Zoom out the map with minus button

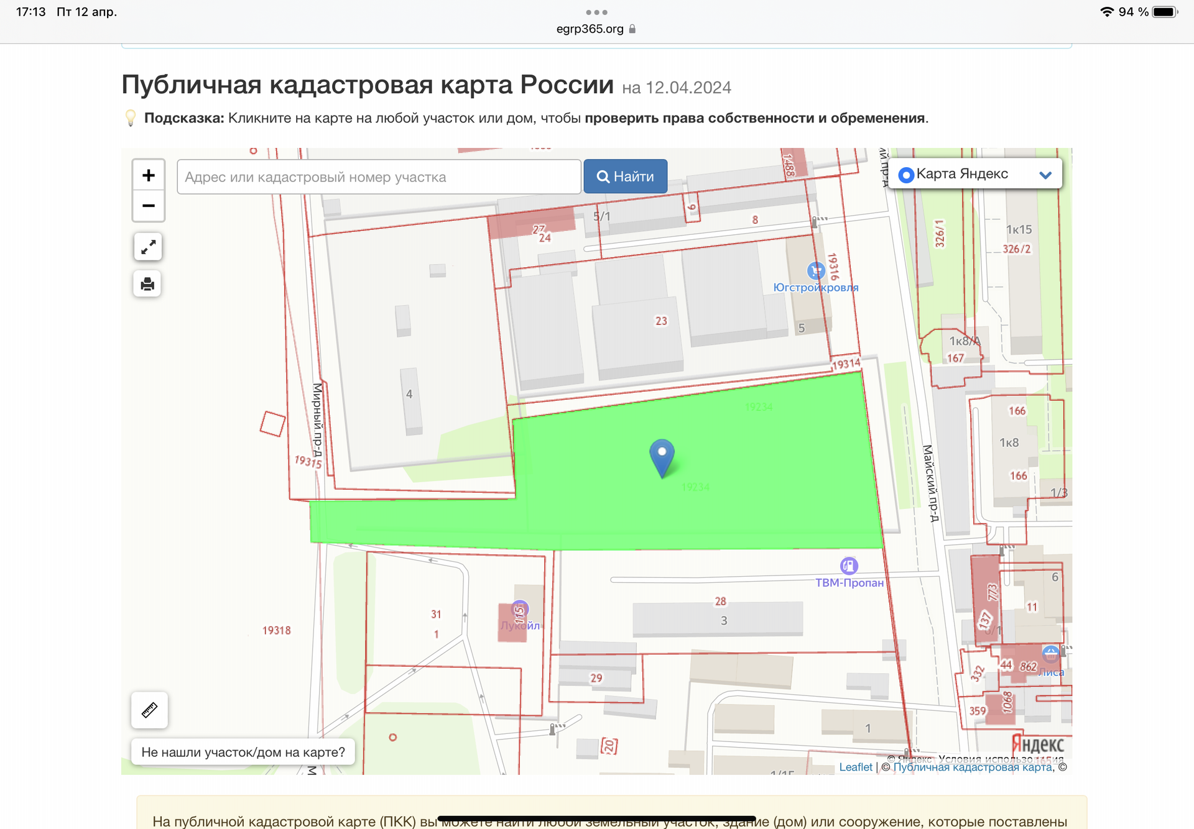click(148, 206)
